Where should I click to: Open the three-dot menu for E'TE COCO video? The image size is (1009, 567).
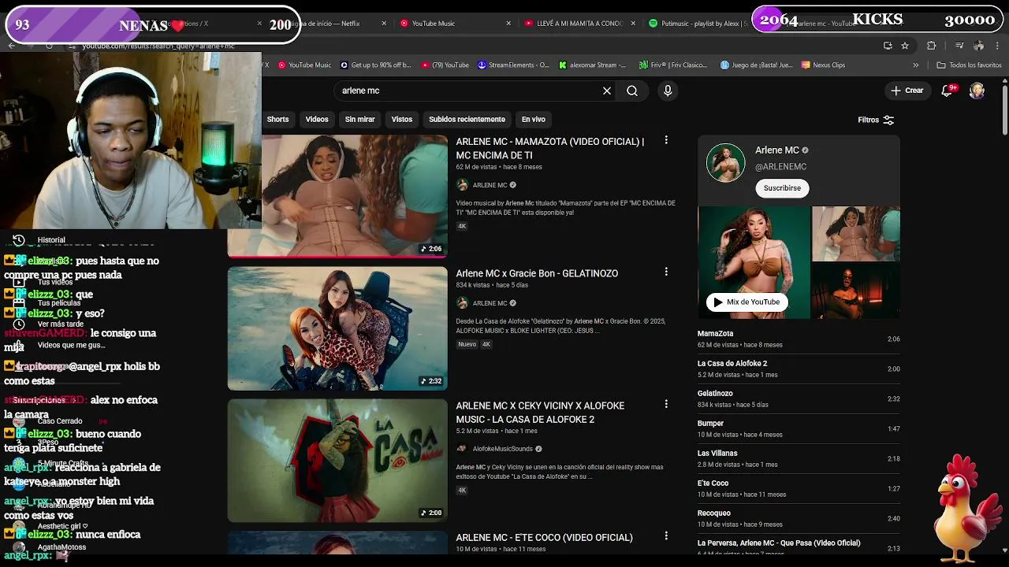pyautogui.click(x=666, y=535)
